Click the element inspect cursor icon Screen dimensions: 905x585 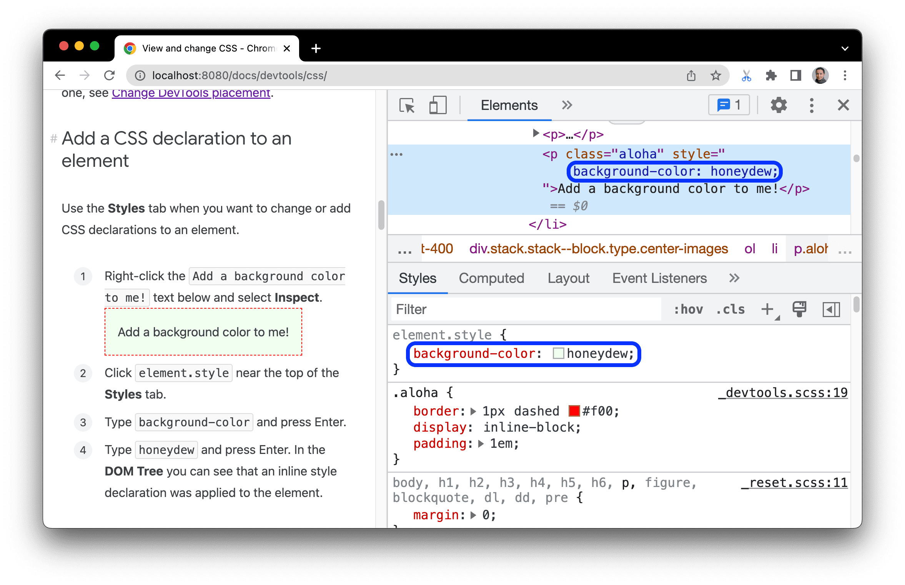(405, 104)
